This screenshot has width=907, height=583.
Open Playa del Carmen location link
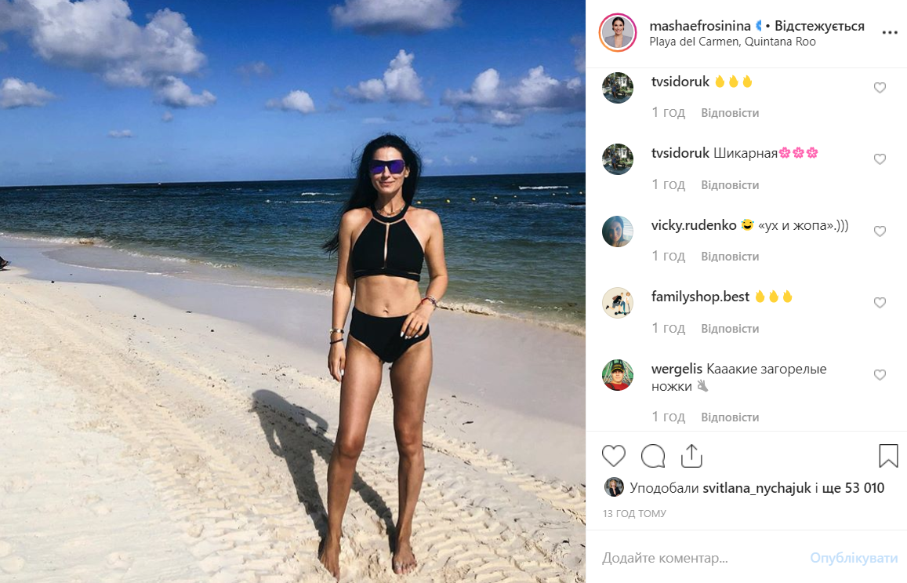point(732,42)
